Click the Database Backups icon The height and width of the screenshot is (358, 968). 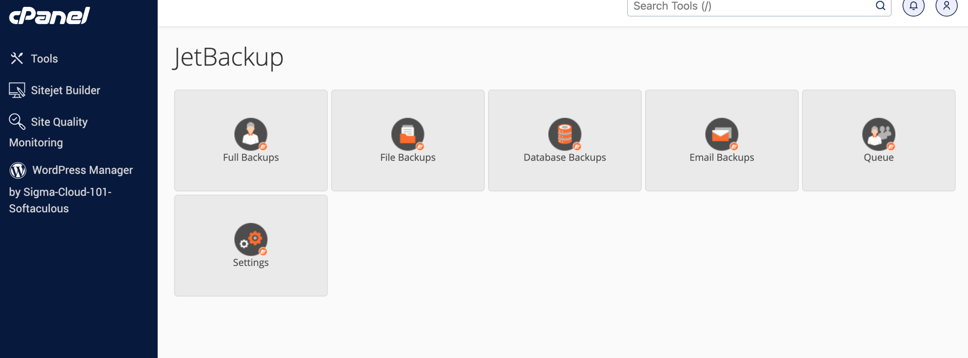click(x=565, y=134)
